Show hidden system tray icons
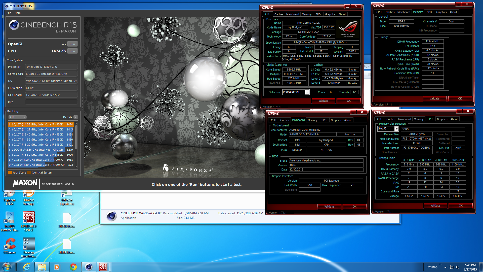Image resolution: width=483 pixels, height=272 pixels. tap(445, 267)
